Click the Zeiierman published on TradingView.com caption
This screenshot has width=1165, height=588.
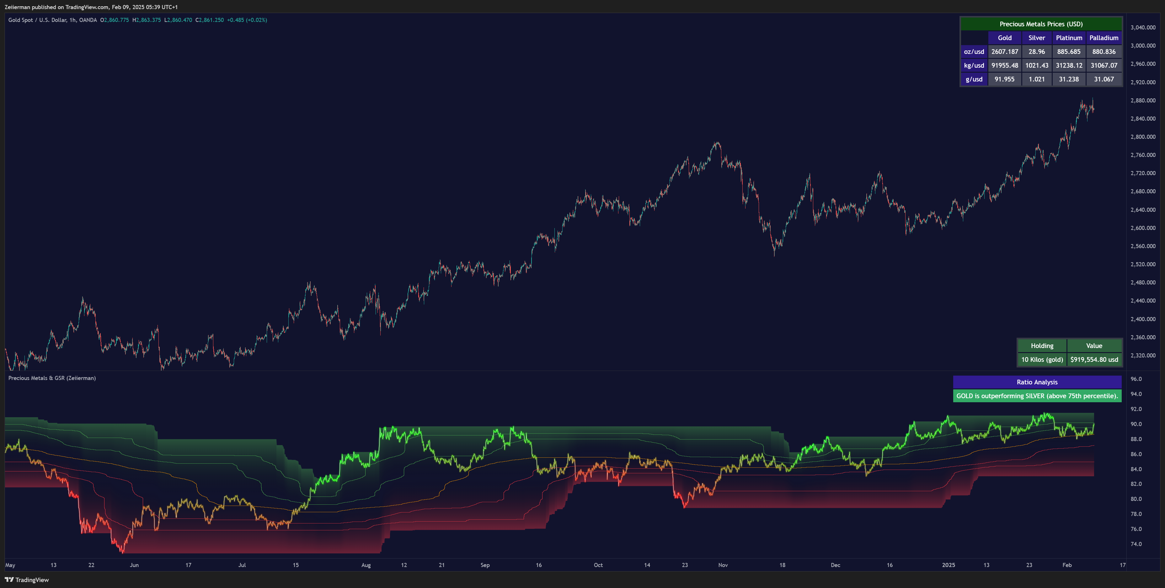(x=91, y=7)
